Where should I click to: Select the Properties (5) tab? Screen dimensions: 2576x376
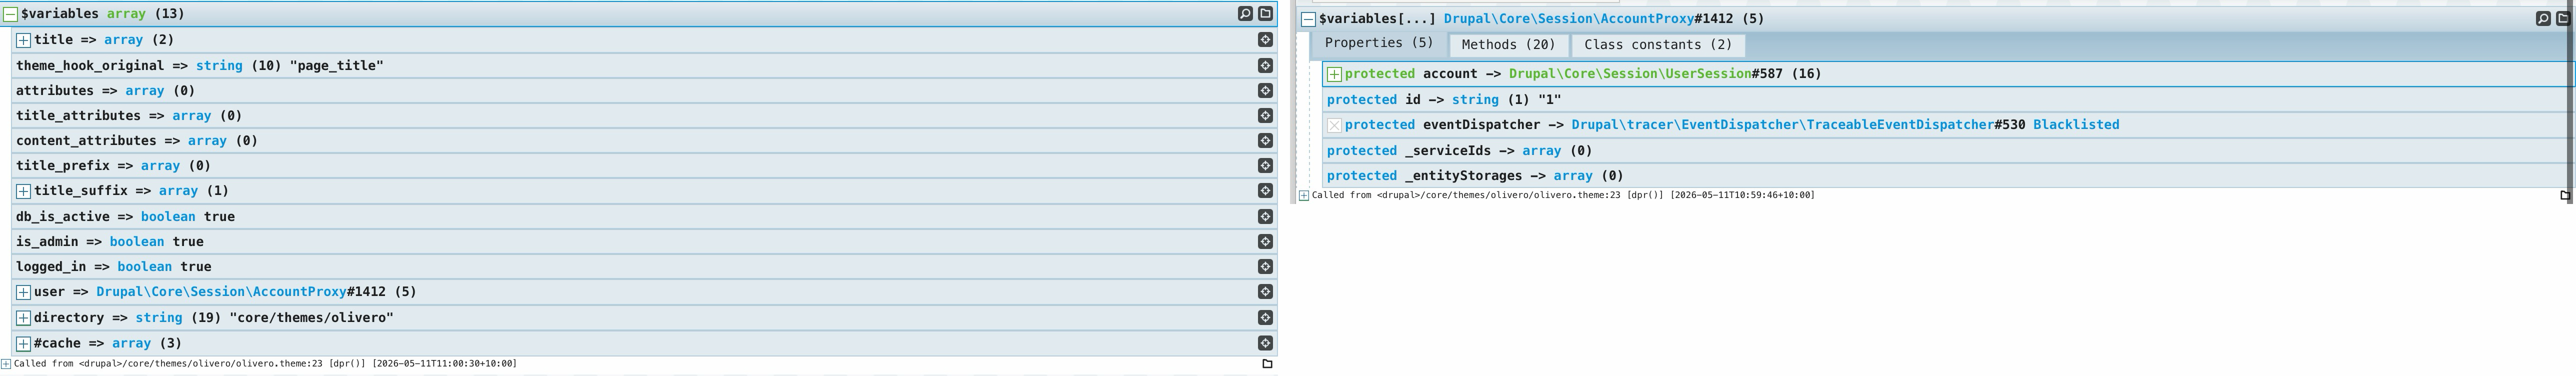[1379, 43]
